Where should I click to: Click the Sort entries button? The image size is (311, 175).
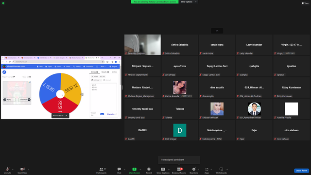(103, 76)
